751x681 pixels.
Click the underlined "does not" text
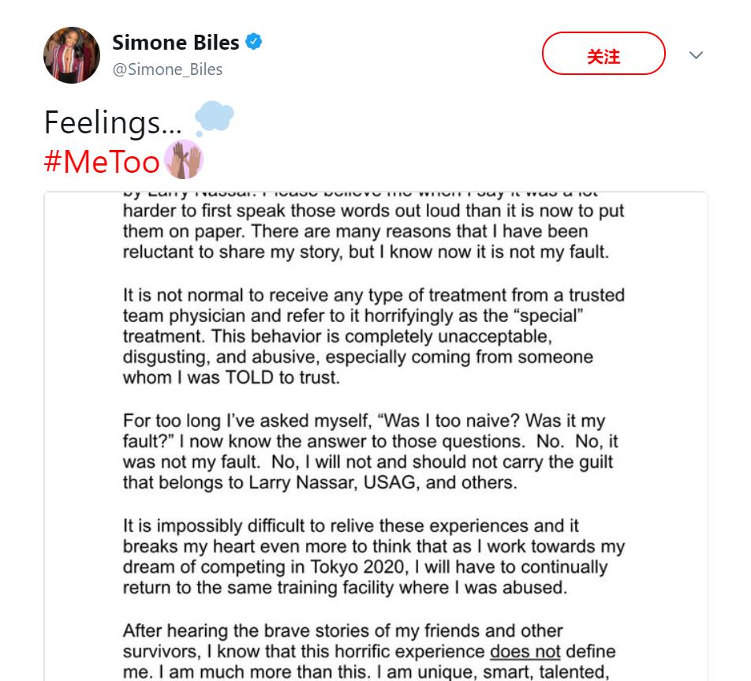pyautogui.click(x=525, y=652)
